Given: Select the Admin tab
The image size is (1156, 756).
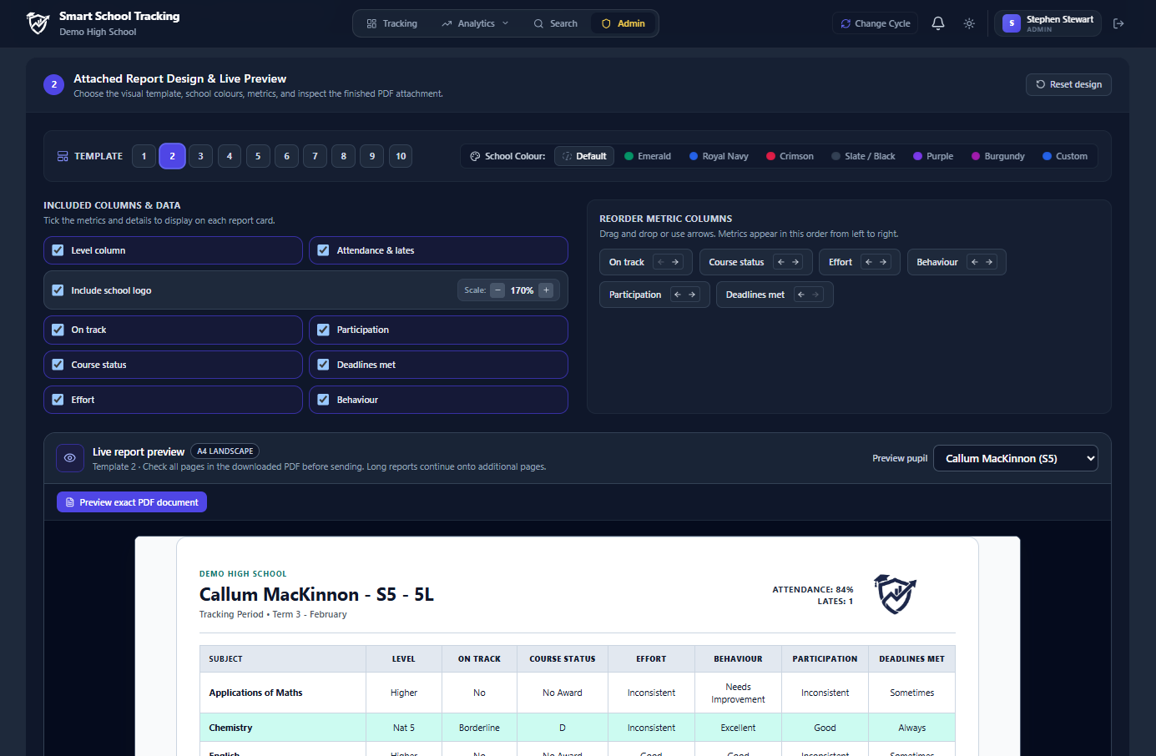Looking at the screenshot, I should [x=623, y=23].
